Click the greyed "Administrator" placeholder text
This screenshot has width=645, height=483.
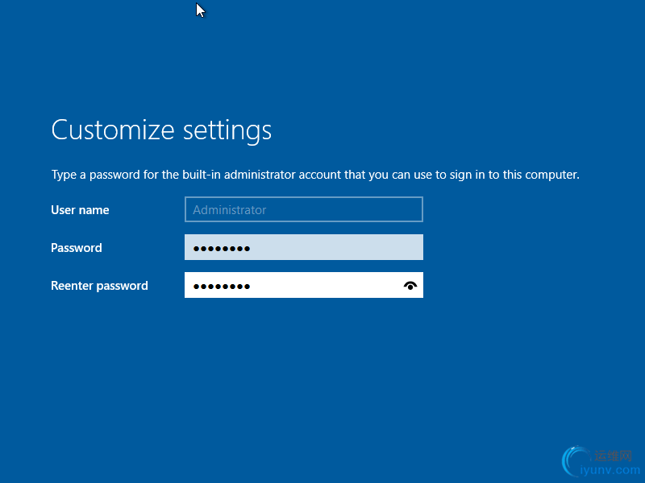coord(230,210)
